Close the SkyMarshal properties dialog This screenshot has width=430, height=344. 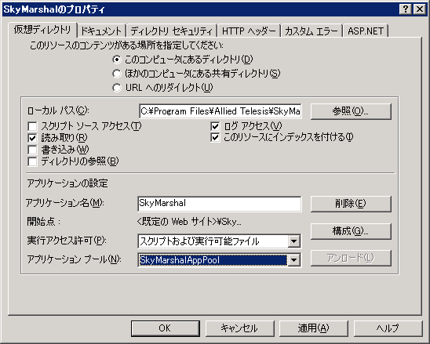point(420,9)
